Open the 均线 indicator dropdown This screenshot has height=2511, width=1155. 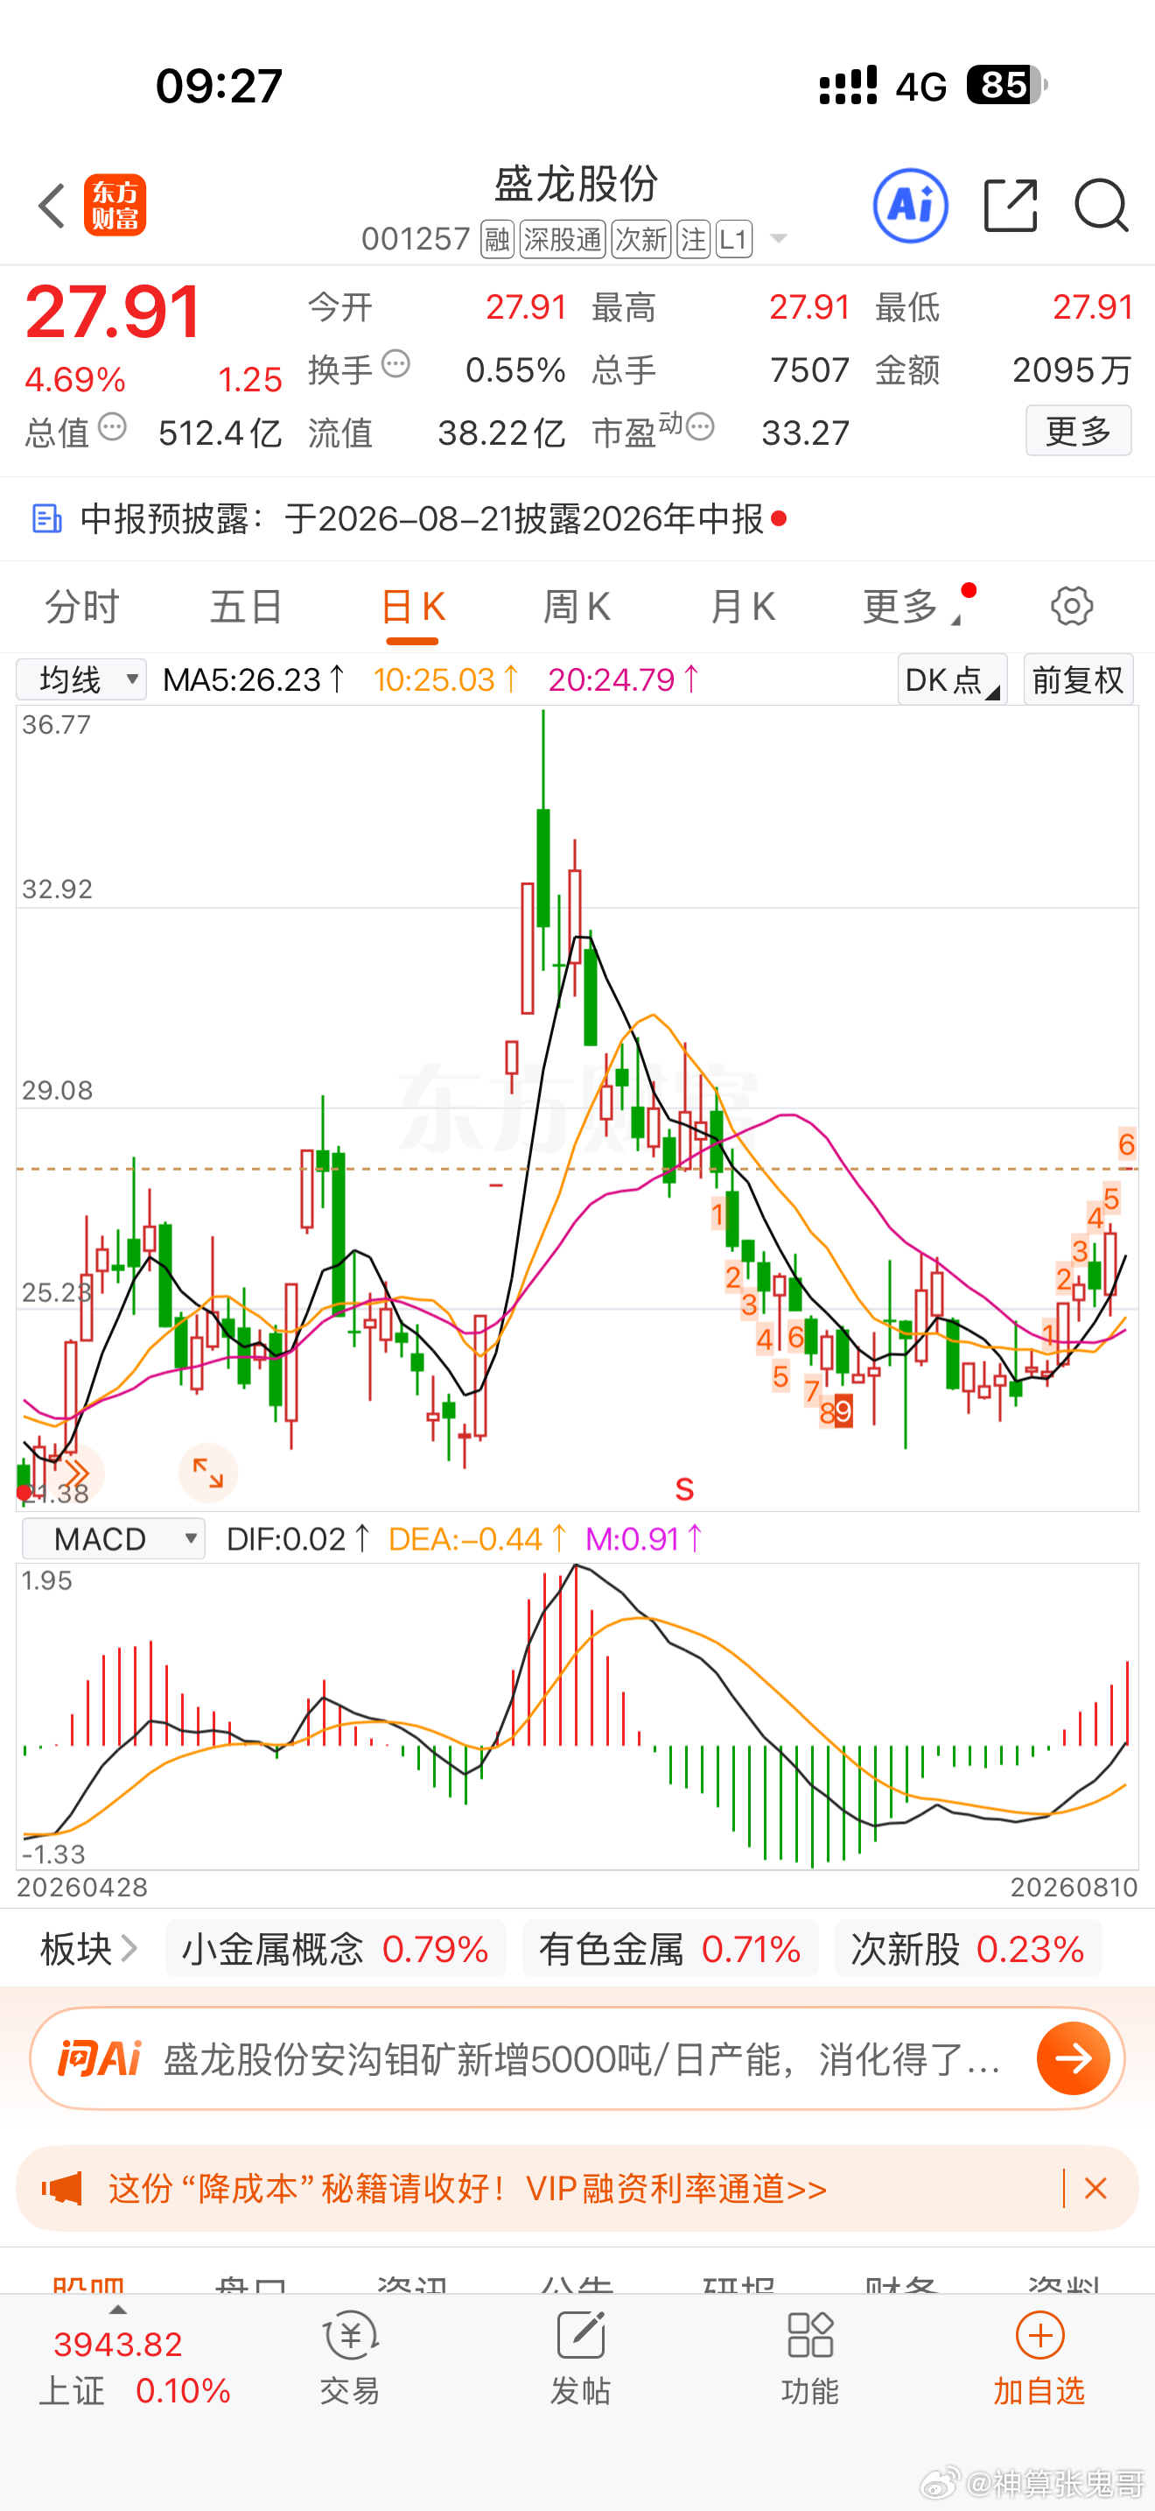coord(81,679)
